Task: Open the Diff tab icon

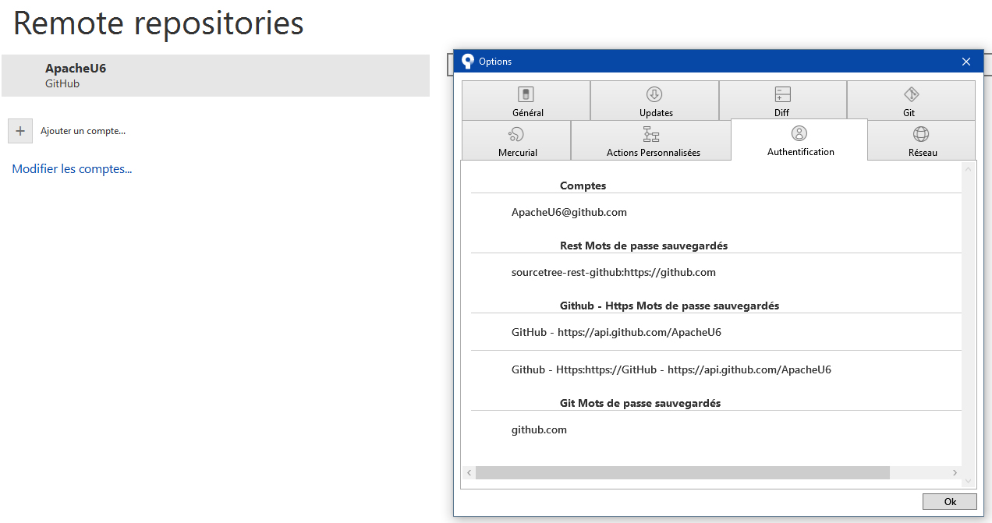Action: (x=782, y=94)
